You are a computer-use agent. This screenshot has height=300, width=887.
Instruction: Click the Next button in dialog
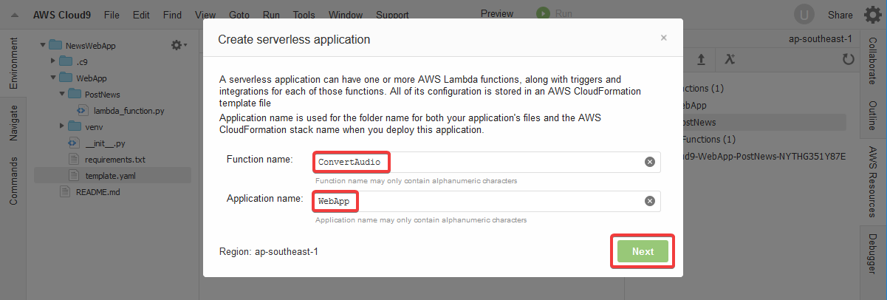point(643,251)
